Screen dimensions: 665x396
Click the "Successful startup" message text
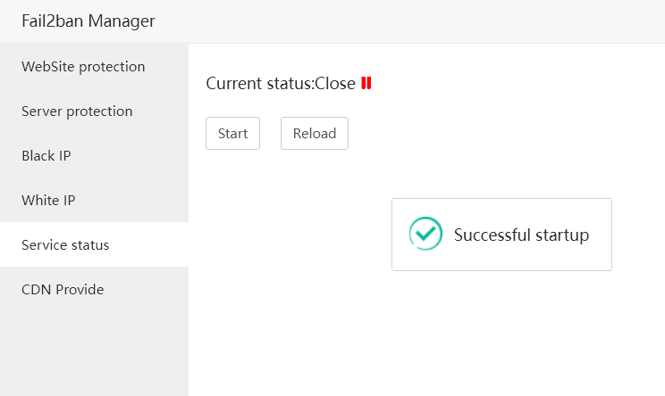pyautogui.click(x=521, y=235)
